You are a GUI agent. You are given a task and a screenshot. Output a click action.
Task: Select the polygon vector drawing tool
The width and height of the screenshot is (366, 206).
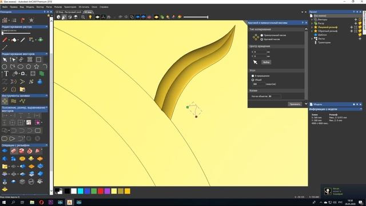tap(29, 67)
